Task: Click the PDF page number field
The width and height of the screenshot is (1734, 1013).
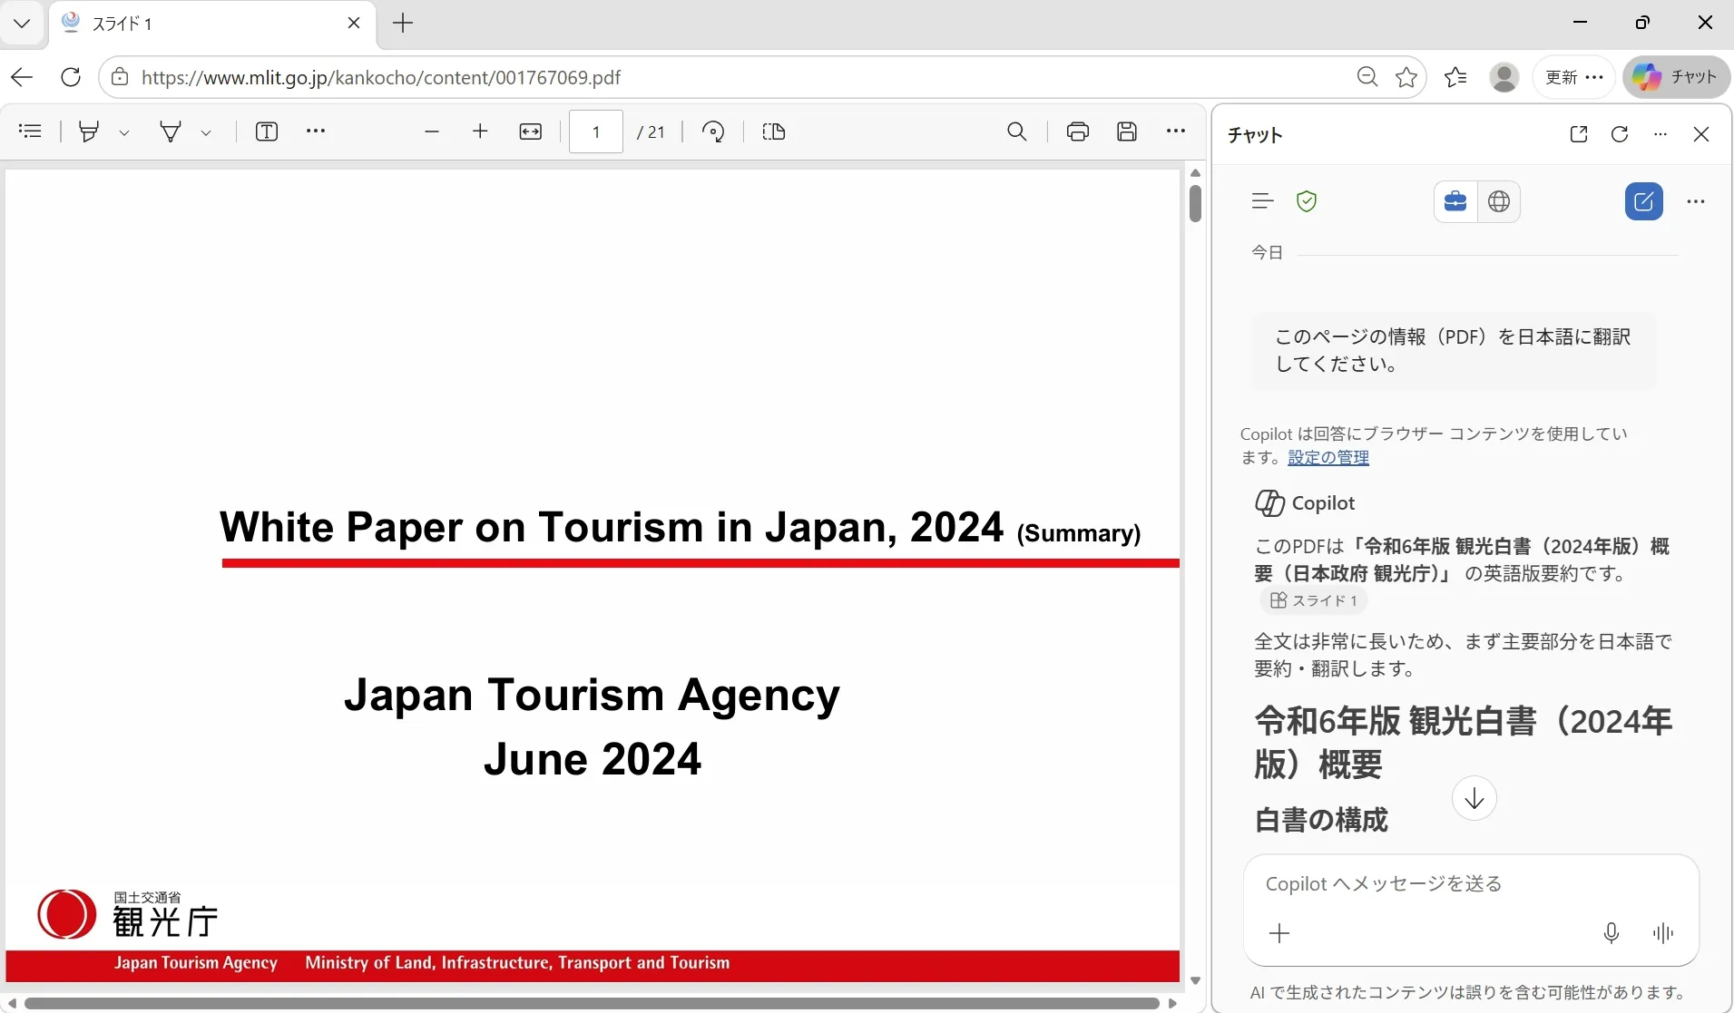Action: click(596, 131)
